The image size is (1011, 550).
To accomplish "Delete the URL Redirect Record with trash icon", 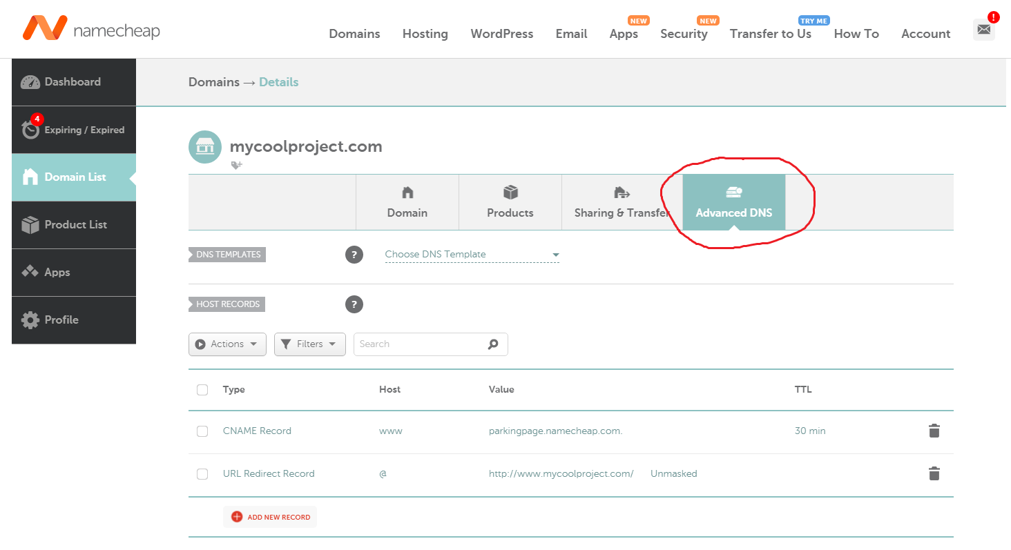I will point(934,473).
